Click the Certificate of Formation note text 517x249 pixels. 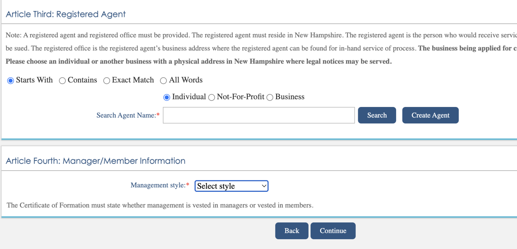point(160,205)
